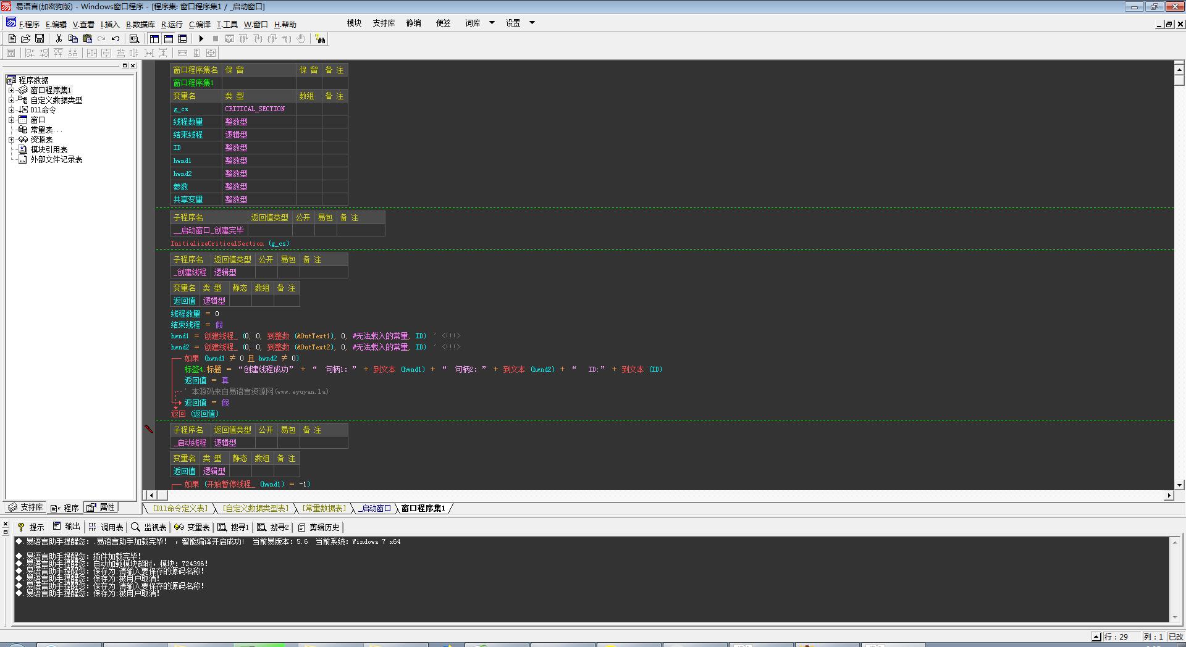1186x647 pixels.
Task: Open the 输出 output tab
Action: pos(67,527)
